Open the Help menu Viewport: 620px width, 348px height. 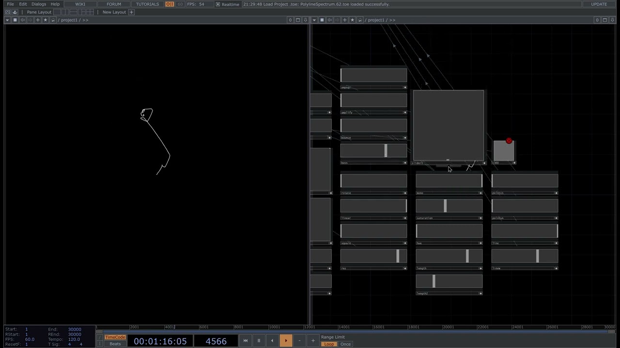(x=55, y=4)
